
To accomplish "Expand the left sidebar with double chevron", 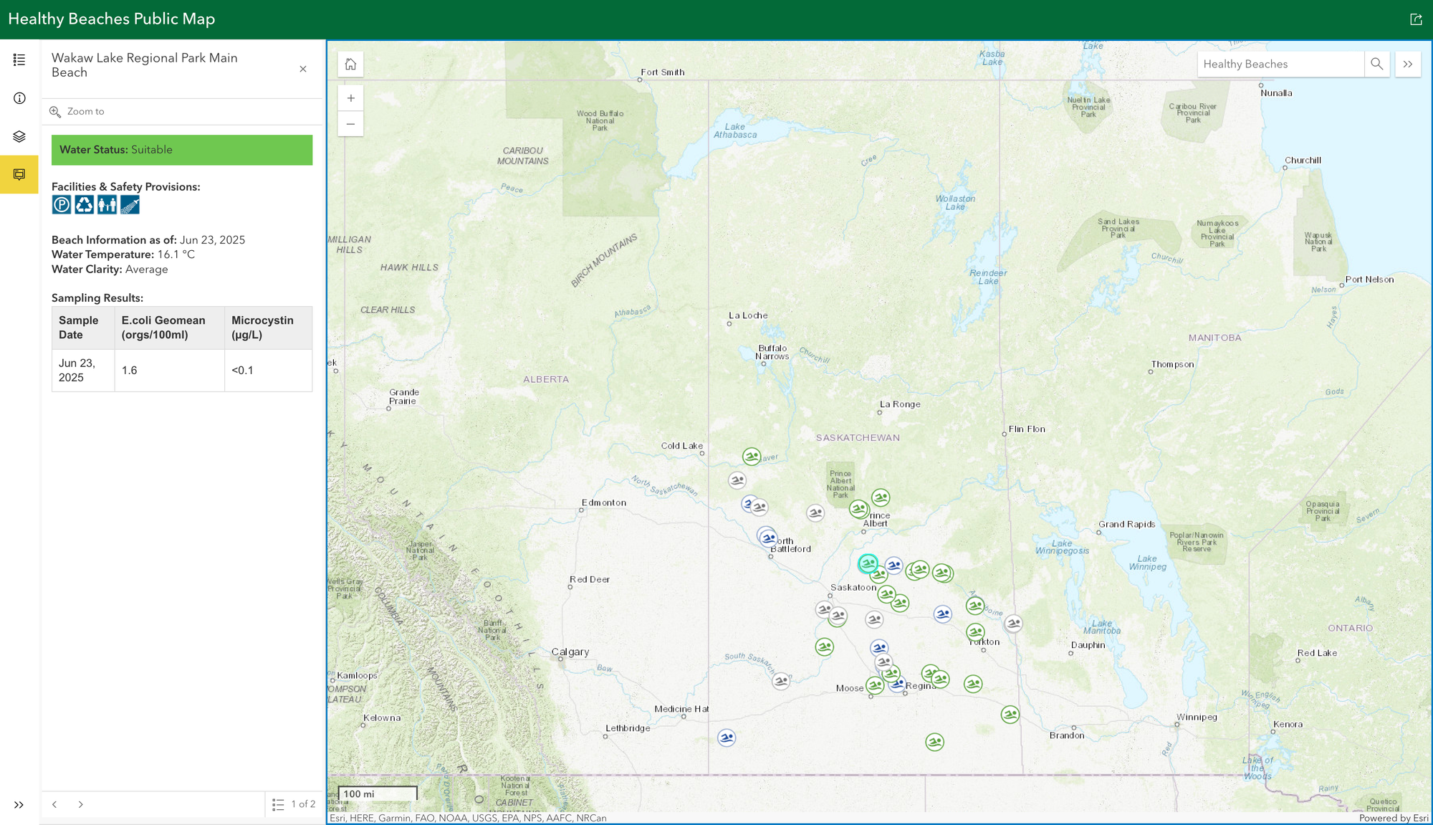I will (19, 805).
